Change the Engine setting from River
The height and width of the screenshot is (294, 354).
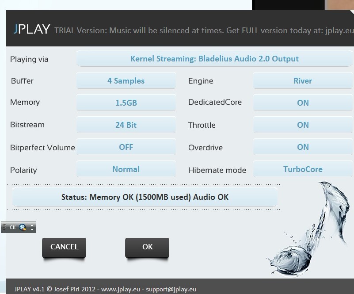303,80
